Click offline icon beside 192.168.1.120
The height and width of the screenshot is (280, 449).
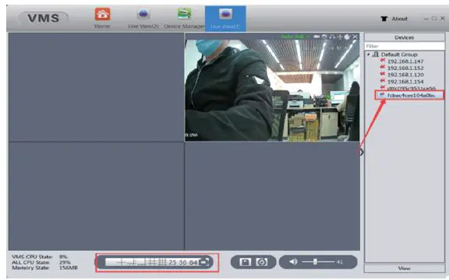[x=383, y=74]
